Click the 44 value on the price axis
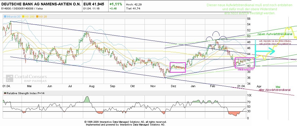297x126 pixels. click(249, 54)
